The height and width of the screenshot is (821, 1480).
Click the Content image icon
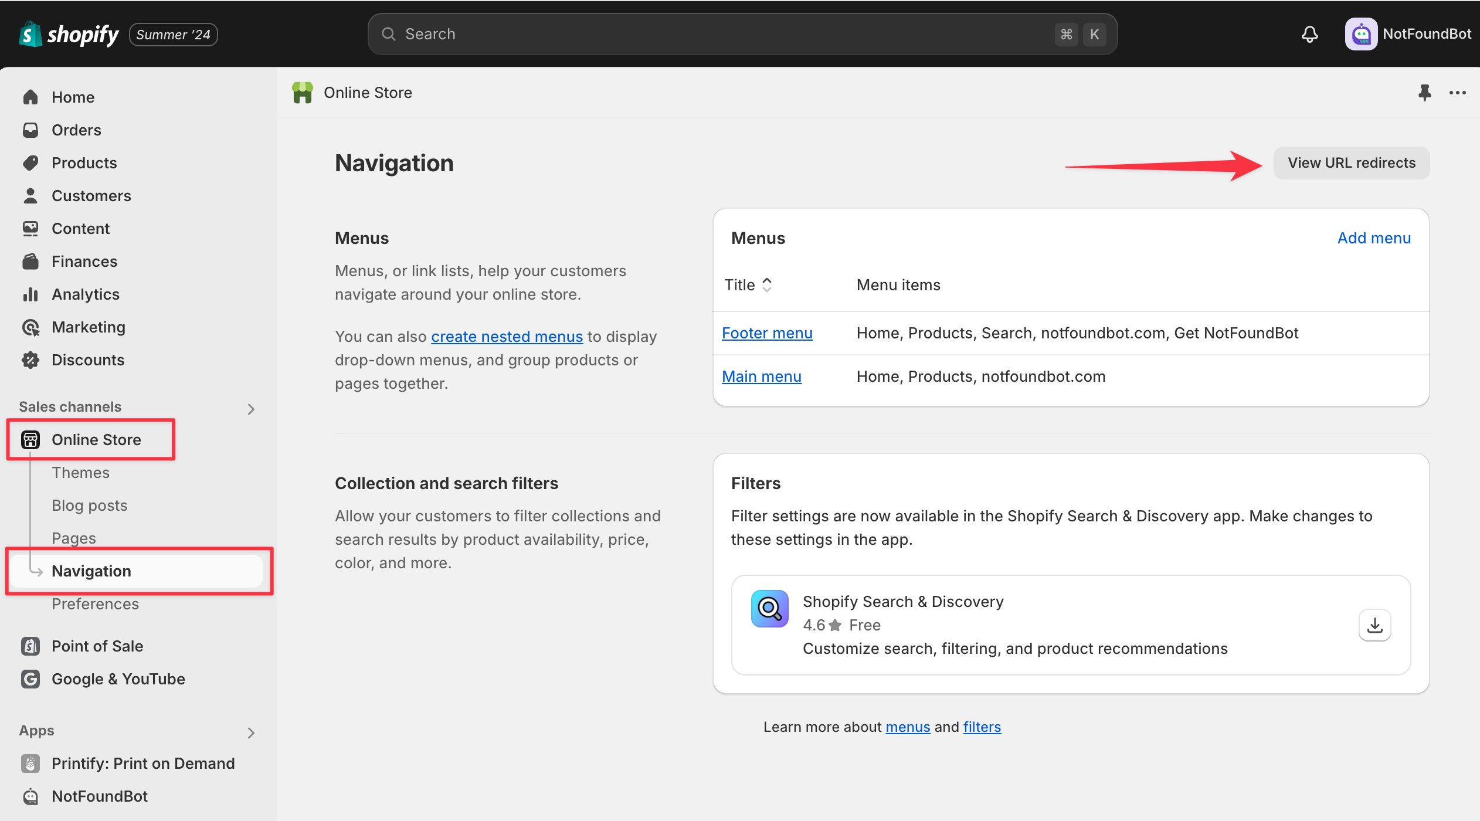point(30,228)
